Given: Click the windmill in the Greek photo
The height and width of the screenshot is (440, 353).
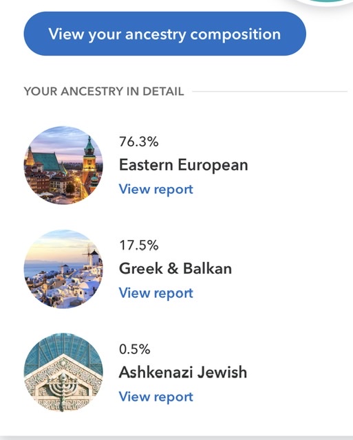Looking at the screenshot, I should pos(92,255).
